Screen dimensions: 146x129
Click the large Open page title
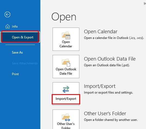(64, 17)
